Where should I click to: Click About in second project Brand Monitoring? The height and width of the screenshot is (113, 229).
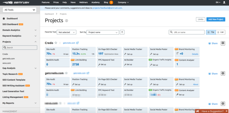click(x=196, y=84)
